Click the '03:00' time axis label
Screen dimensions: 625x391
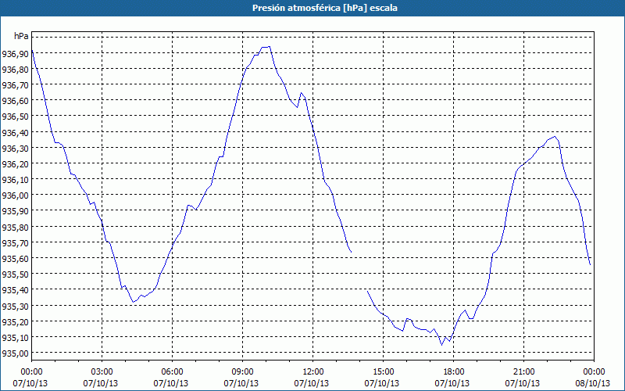[102, 372]
